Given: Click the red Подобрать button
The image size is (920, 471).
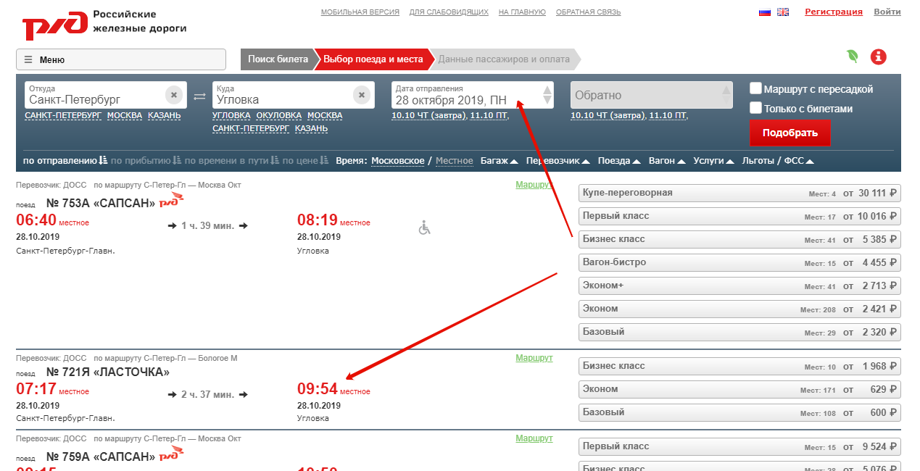Looking at the screenshot, I should click(x=790, y=133).
